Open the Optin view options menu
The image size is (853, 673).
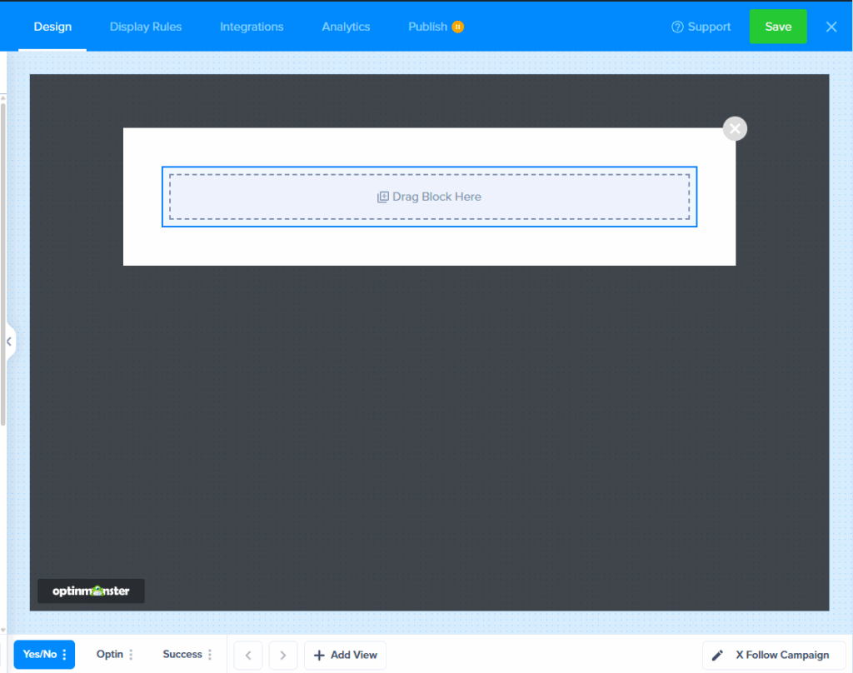point(132,654)
